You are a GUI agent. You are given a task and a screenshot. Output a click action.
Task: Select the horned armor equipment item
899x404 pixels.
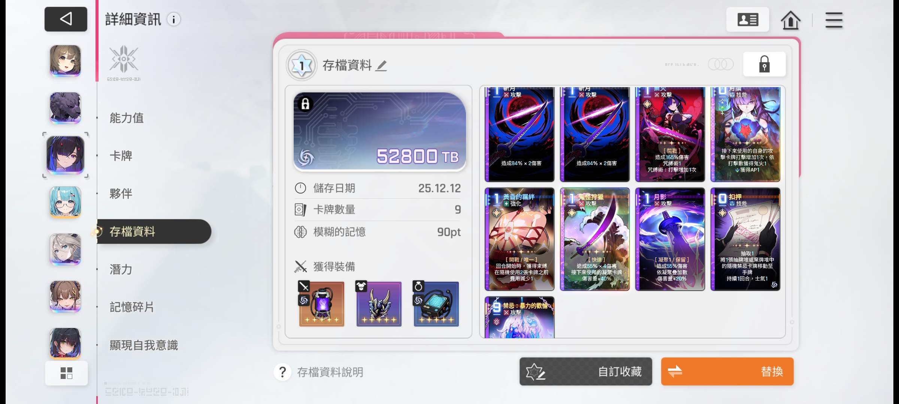pos(379,304)
